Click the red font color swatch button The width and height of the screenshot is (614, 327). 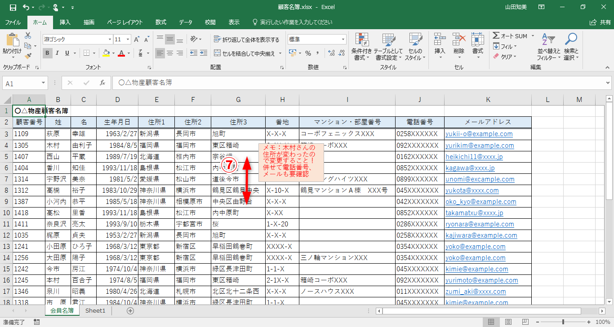121,53
